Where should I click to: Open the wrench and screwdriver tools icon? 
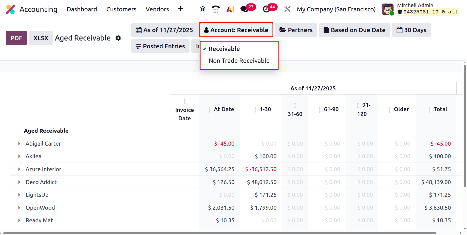[287, 9]
